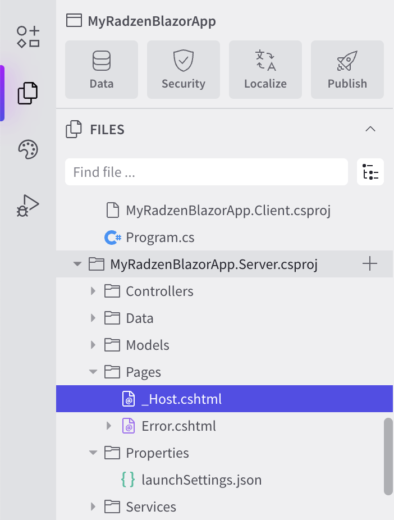
Task: Expand the Controllers folder
Action: (93, 291)
